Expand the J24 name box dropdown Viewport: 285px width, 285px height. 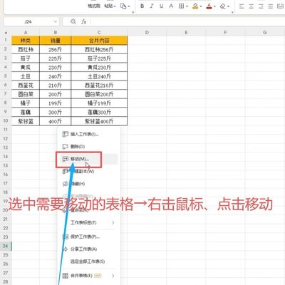click(x=56, y=22)
